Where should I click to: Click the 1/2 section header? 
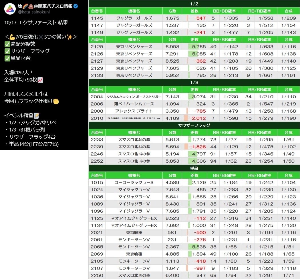pyautogui.click(x=194, y=4)
